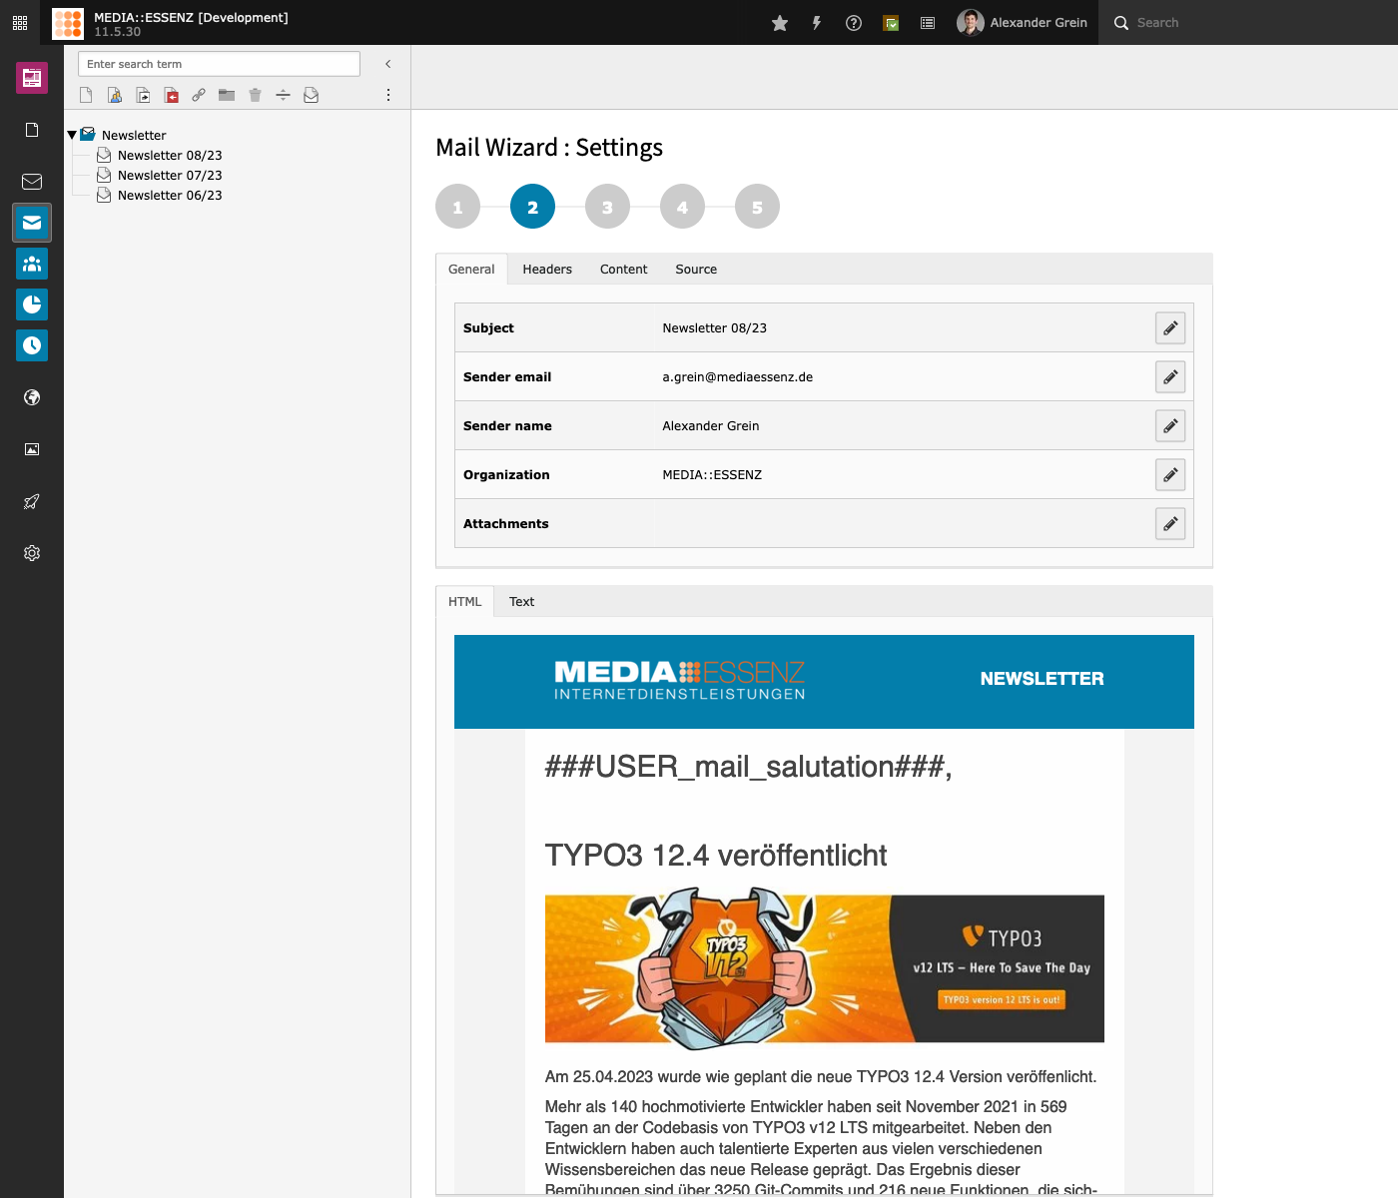
Task: Select the menu separator page icon
Action: 283,95
